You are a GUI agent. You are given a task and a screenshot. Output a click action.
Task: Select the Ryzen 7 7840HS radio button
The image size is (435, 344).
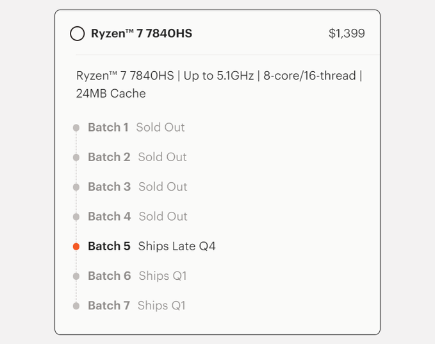[77, 33]
